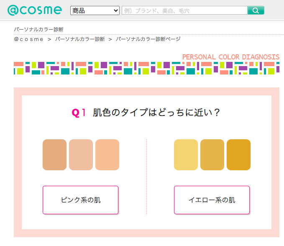Image resolution: width=284 pixels, height=246 pixels.
Task: Click the @cosme logo
Action: pos(35,10)
